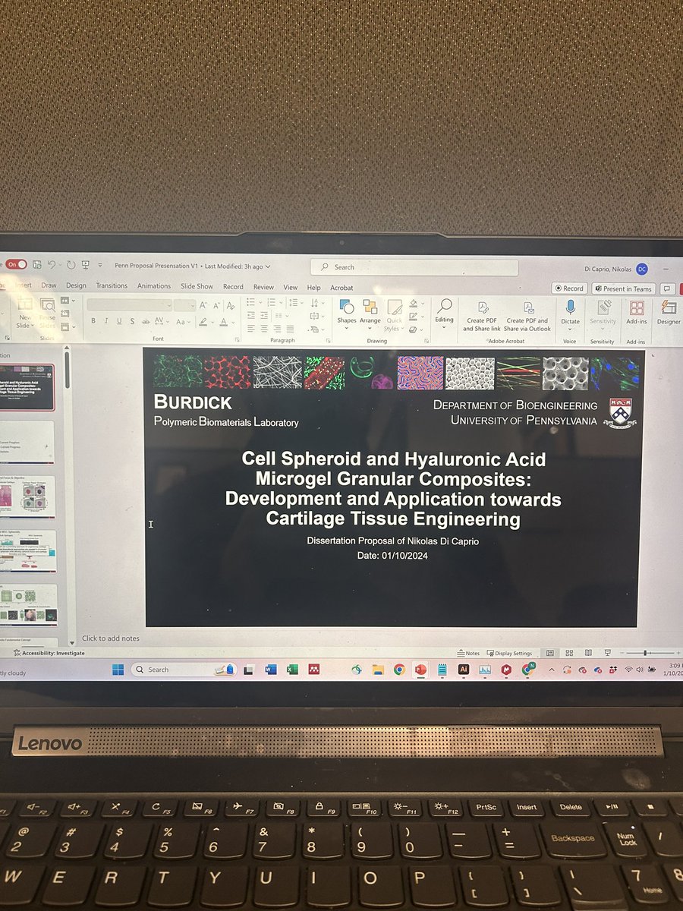The width and height of the screenshot is (683, 911).
Task: Open the Slide Show tab
Action: click(197, 286)
